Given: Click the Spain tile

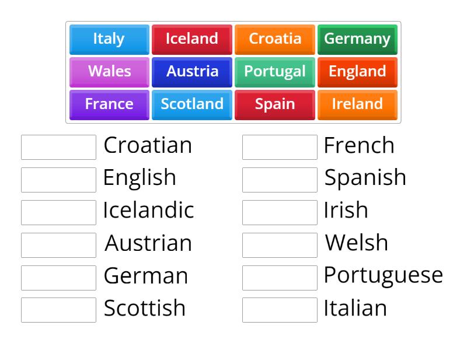Looking at the screenshot, I should click(274, 104).
